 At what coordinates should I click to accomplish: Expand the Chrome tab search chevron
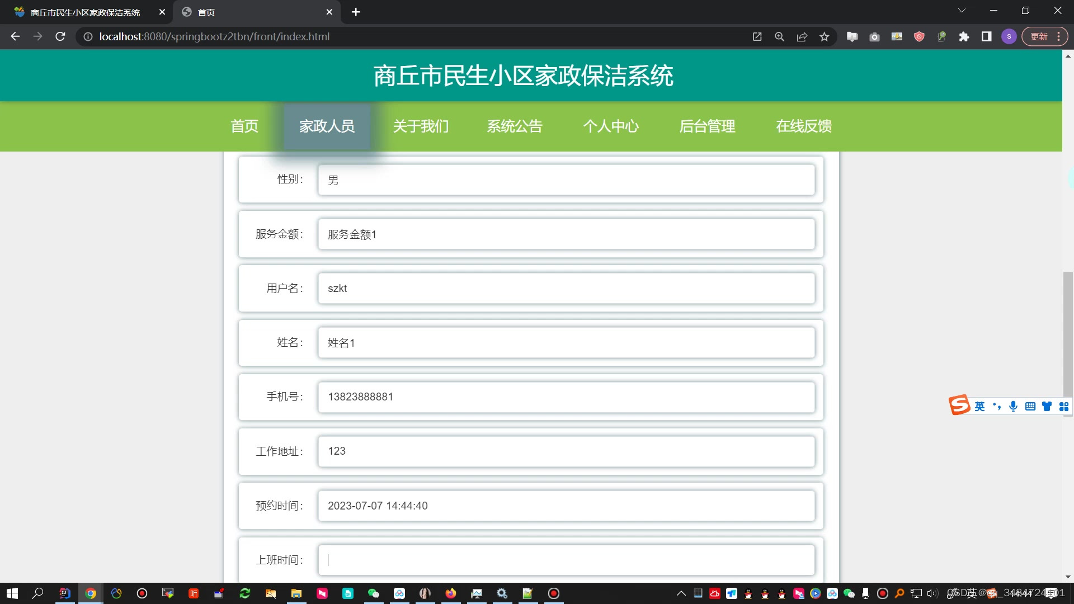(x=962, y=11)
